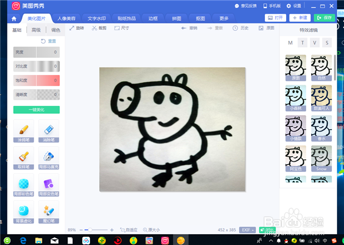This screenshot has width=344, height=245.
Task: Click the 重置 reset icon
Action: click(x=49, y=41)
